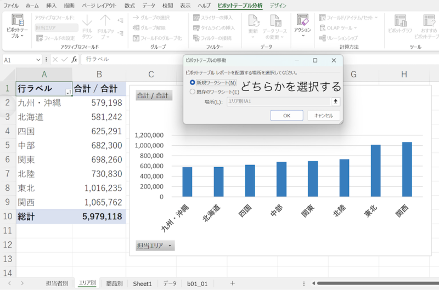Switch to the 数式 tab
Image resolution: width=439 pixels, height=290 pixels.
130,5
